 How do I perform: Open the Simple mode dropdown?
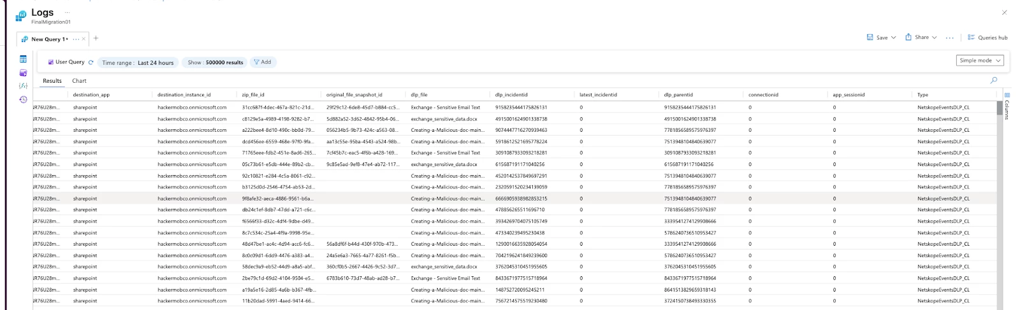pyautogui.click(x=980, y=60)
